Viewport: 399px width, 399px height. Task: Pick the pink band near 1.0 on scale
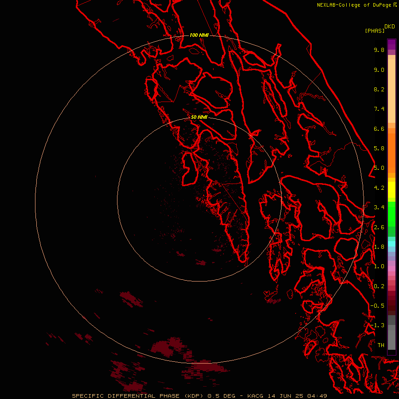tap(391, 269)
